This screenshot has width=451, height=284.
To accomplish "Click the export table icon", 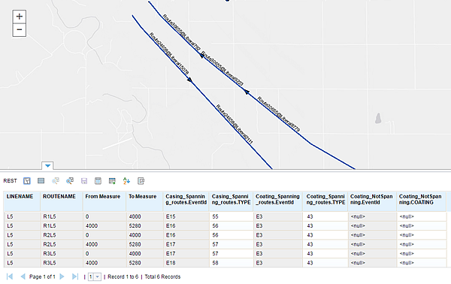I will click(x=112, y=181).
